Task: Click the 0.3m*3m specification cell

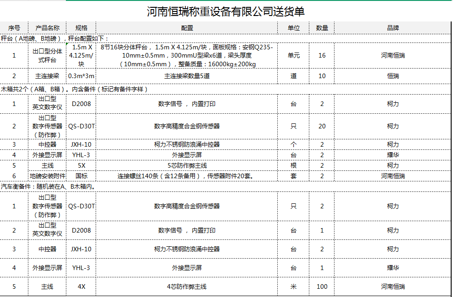Action: (81, 76)
